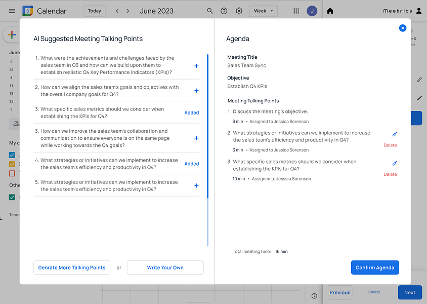Click Genrate More Talking Points
This screenshot has height=304, width=427.
[72, 268]
